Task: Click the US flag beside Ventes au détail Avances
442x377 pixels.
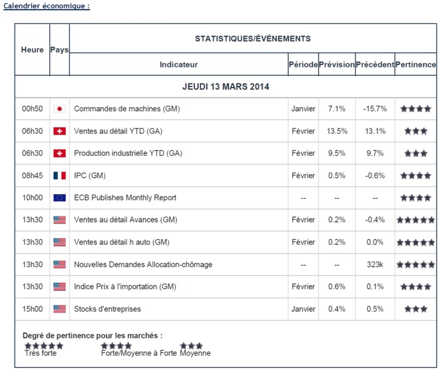Action: point(60,220)
